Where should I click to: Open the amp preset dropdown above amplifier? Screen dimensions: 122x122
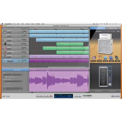point(105,31)
